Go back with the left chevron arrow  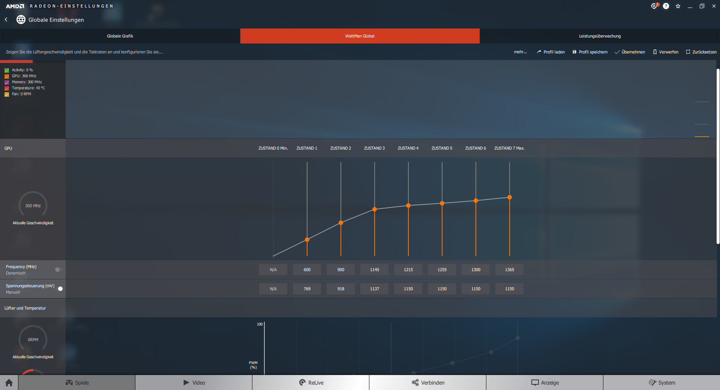click(x=6, y=19)
